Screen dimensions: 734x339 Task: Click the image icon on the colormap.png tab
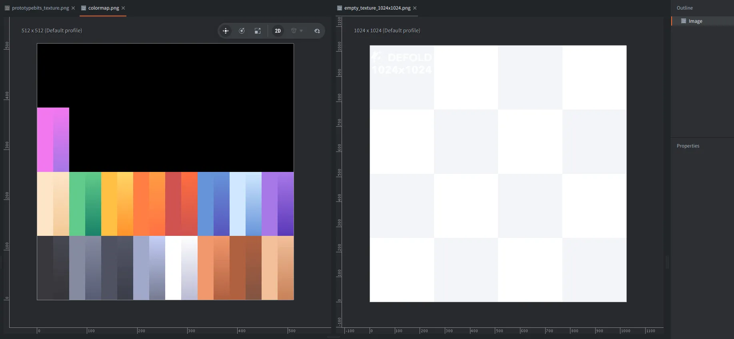click(x=84, y=8)
